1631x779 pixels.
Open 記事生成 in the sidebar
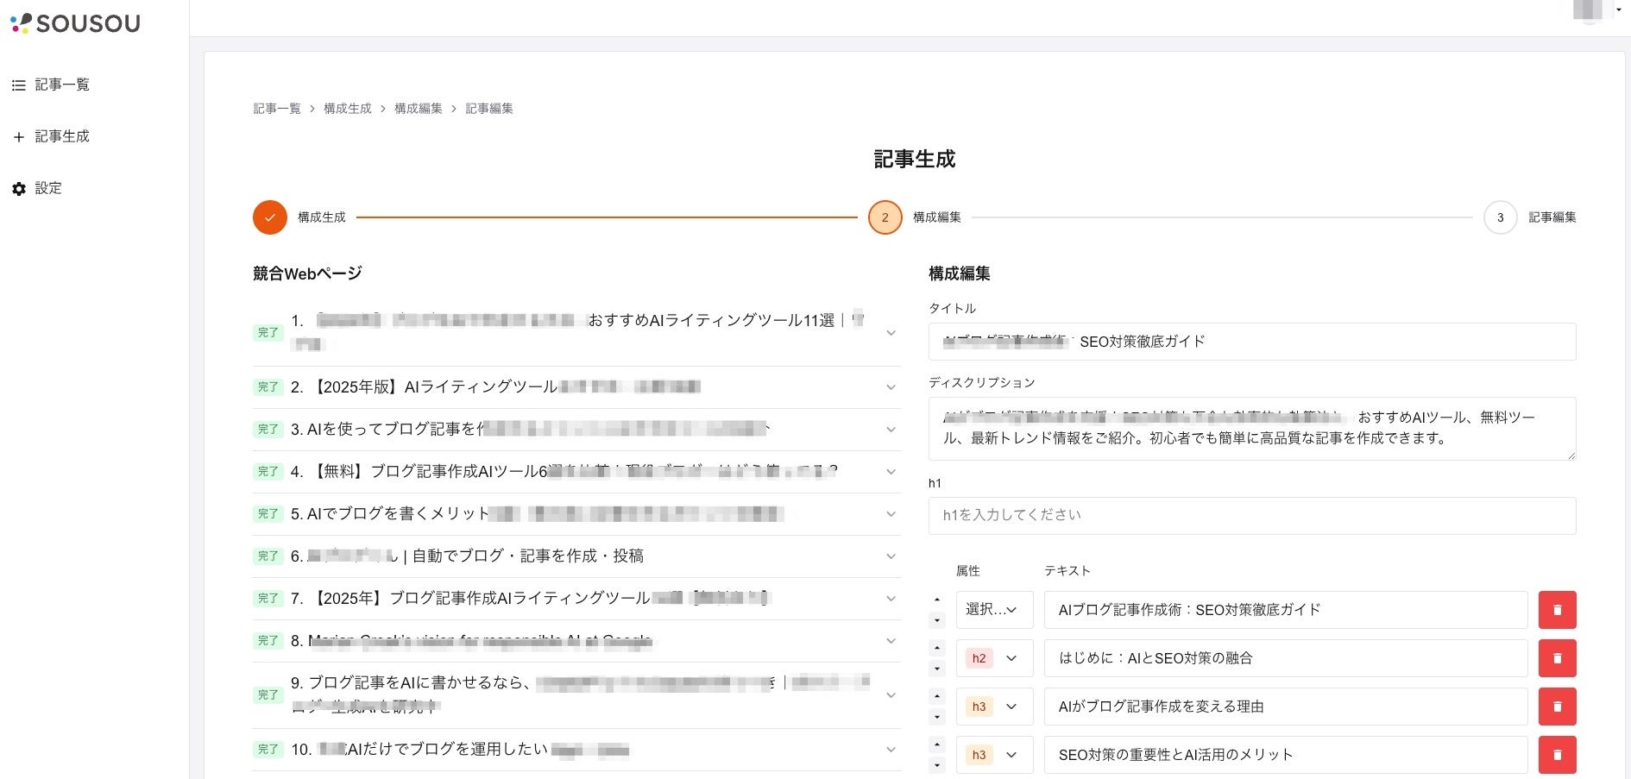61,136
